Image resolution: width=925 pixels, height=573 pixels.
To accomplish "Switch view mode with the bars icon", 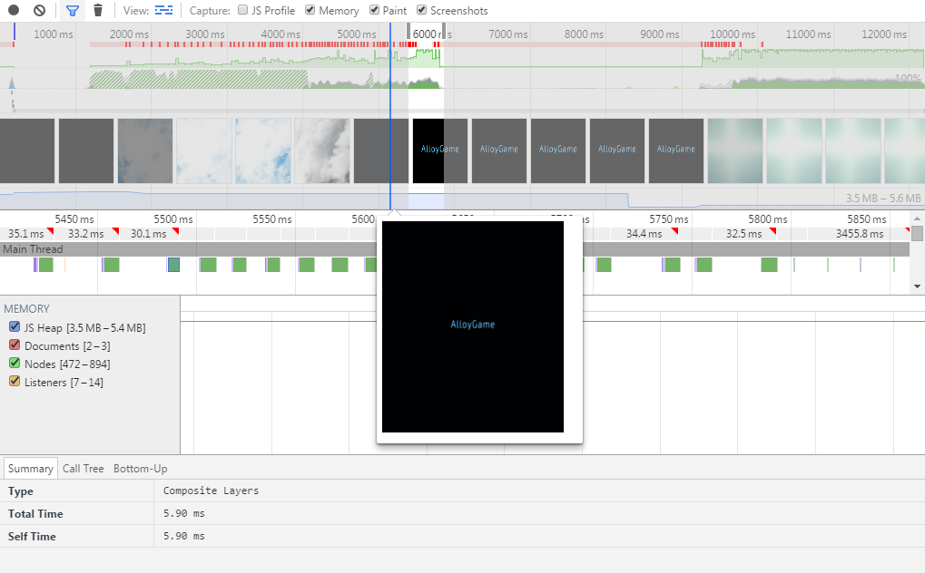I will pos(163,11).
